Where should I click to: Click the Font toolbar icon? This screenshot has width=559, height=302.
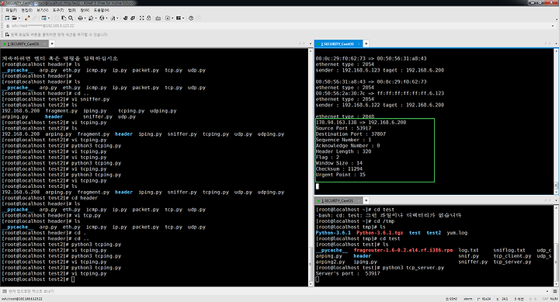pos(113,18)
